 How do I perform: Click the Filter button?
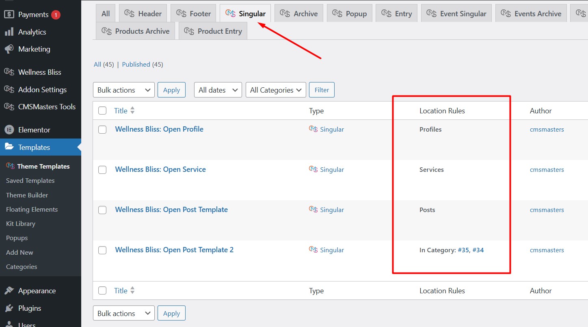[x=322, y=90]
